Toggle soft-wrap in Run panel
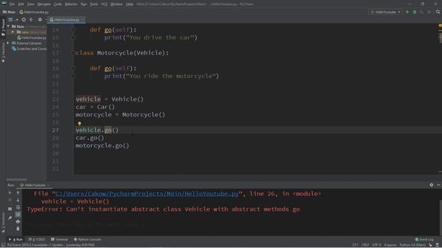This screenshot has width=442, height=248. [x=18, y=207]
